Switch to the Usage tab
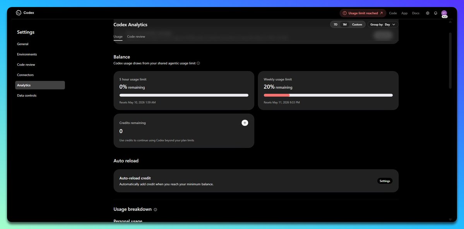The image size is (464, 229). click(x=118, y=37)
